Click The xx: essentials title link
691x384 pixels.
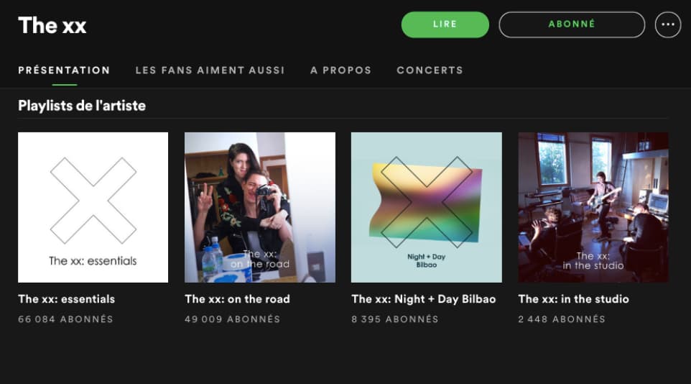[x=67, y=299]
